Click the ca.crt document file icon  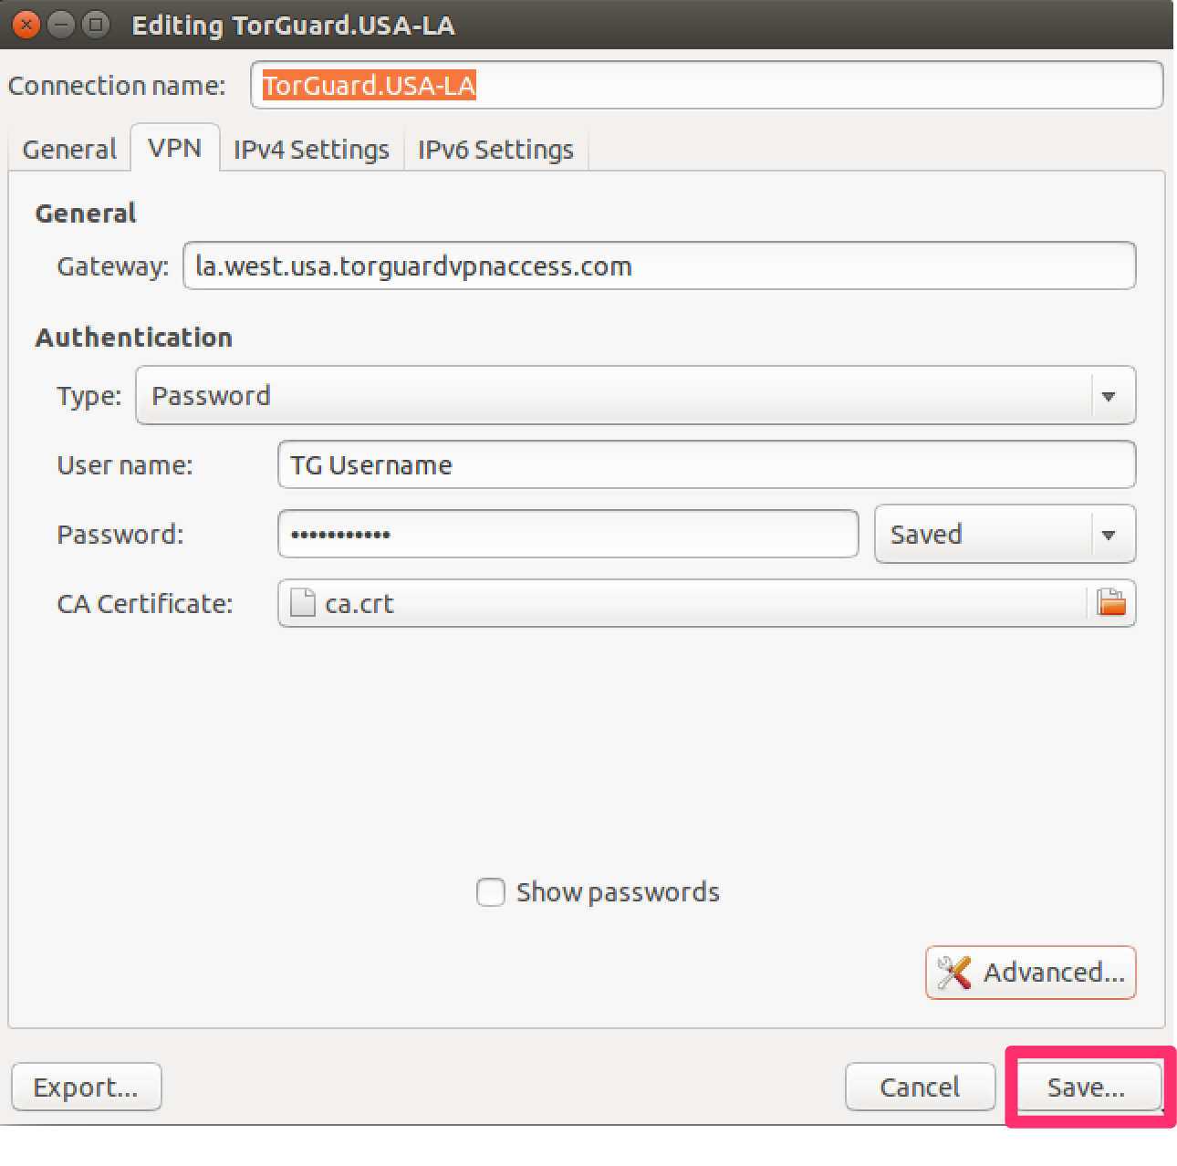coord(302,603)
